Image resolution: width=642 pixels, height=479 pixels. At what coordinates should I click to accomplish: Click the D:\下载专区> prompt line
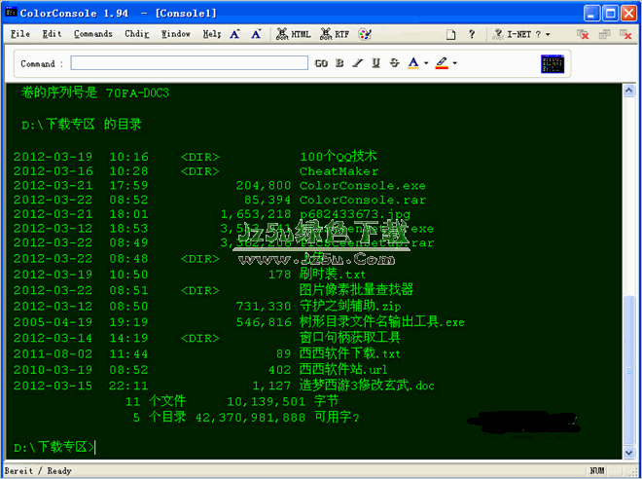pyautogui.click(x=53, y=447)
